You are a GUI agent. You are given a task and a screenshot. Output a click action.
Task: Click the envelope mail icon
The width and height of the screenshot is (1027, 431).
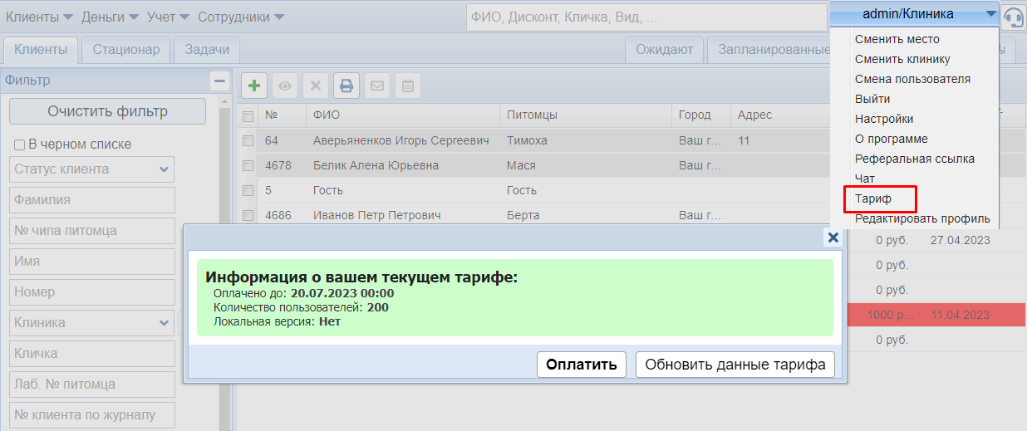377,86
